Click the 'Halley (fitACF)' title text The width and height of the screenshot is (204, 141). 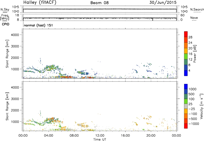(x=40, y=3)
